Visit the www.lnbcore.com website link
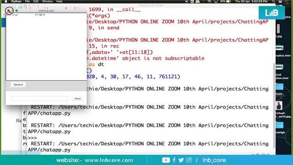 coord(109,160)
